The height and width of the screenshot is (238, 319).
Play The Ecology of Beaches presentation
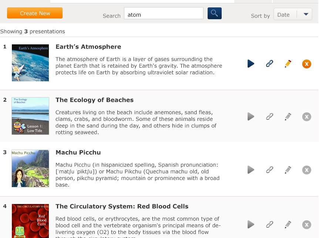point(251,117)
